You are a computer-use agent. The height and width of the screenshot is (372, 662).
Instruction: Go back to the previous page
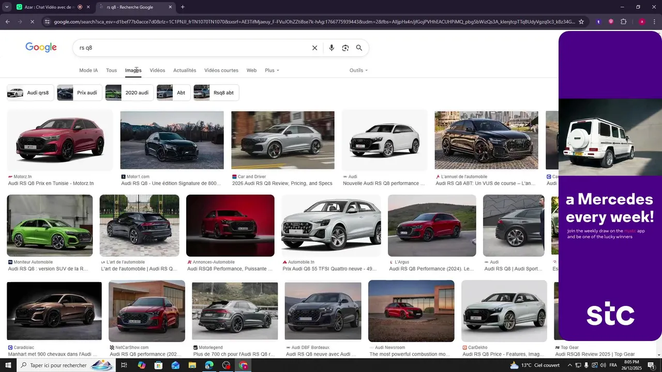(x=7, y=22)
